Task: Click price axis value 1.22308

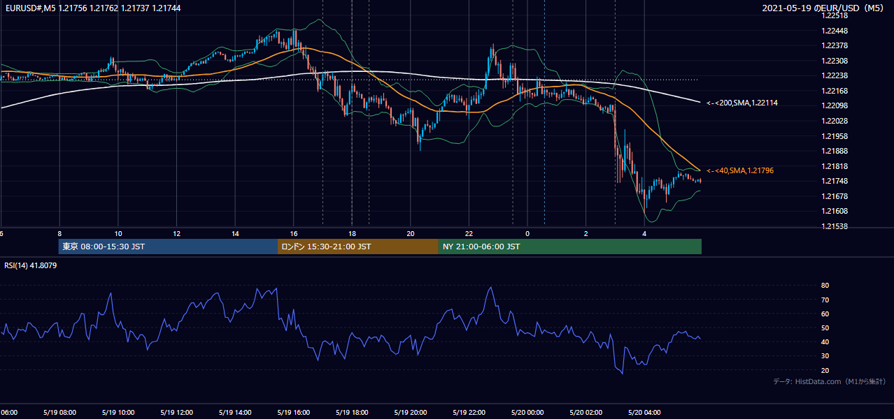Action: (x=835, y=61)
